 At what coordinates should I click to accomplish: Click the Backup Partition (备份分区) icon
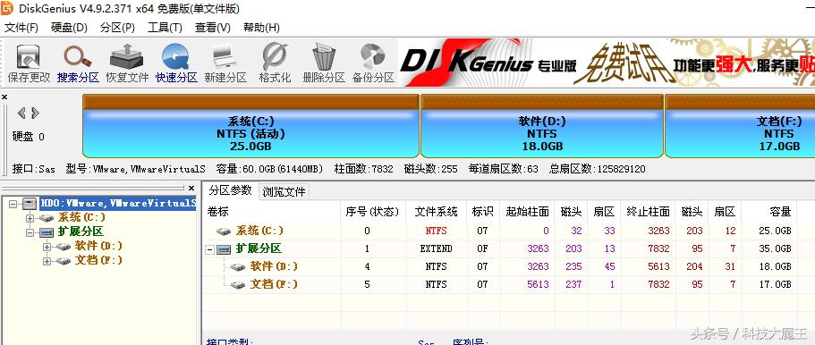click(373, 63)
